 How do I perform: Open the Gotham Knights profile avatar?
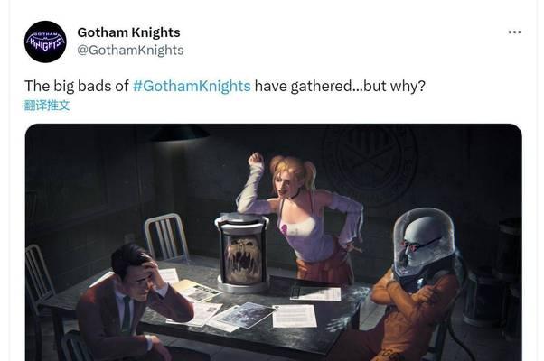(x=45, y=42)
